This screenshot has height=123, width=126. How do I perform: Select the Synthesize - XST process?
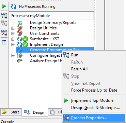coord(45,39)
